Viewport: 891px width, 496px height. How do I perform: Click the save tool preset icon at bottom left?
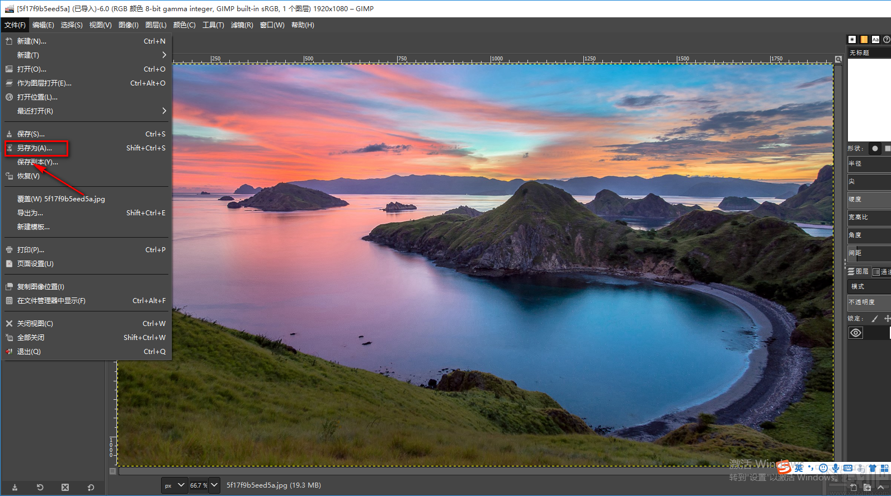point(15,487)
